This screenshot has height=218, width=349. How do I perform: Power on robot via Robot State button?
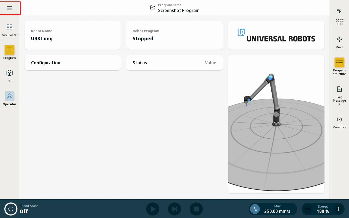click(11, 209)
